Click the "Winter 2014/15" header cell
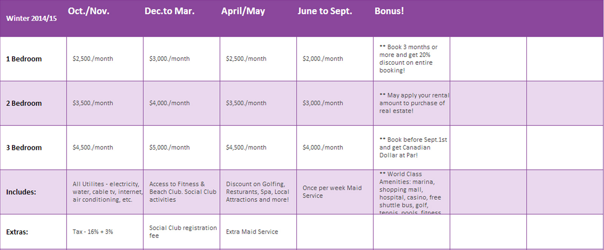The image size is (604, 250). pyautogui.click(x=31, y=18)
